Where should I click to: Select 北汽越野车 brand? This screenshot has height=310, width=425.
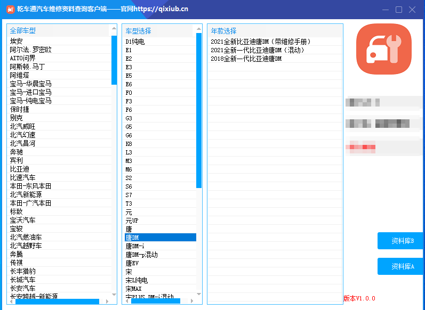(x=59, y=246)
